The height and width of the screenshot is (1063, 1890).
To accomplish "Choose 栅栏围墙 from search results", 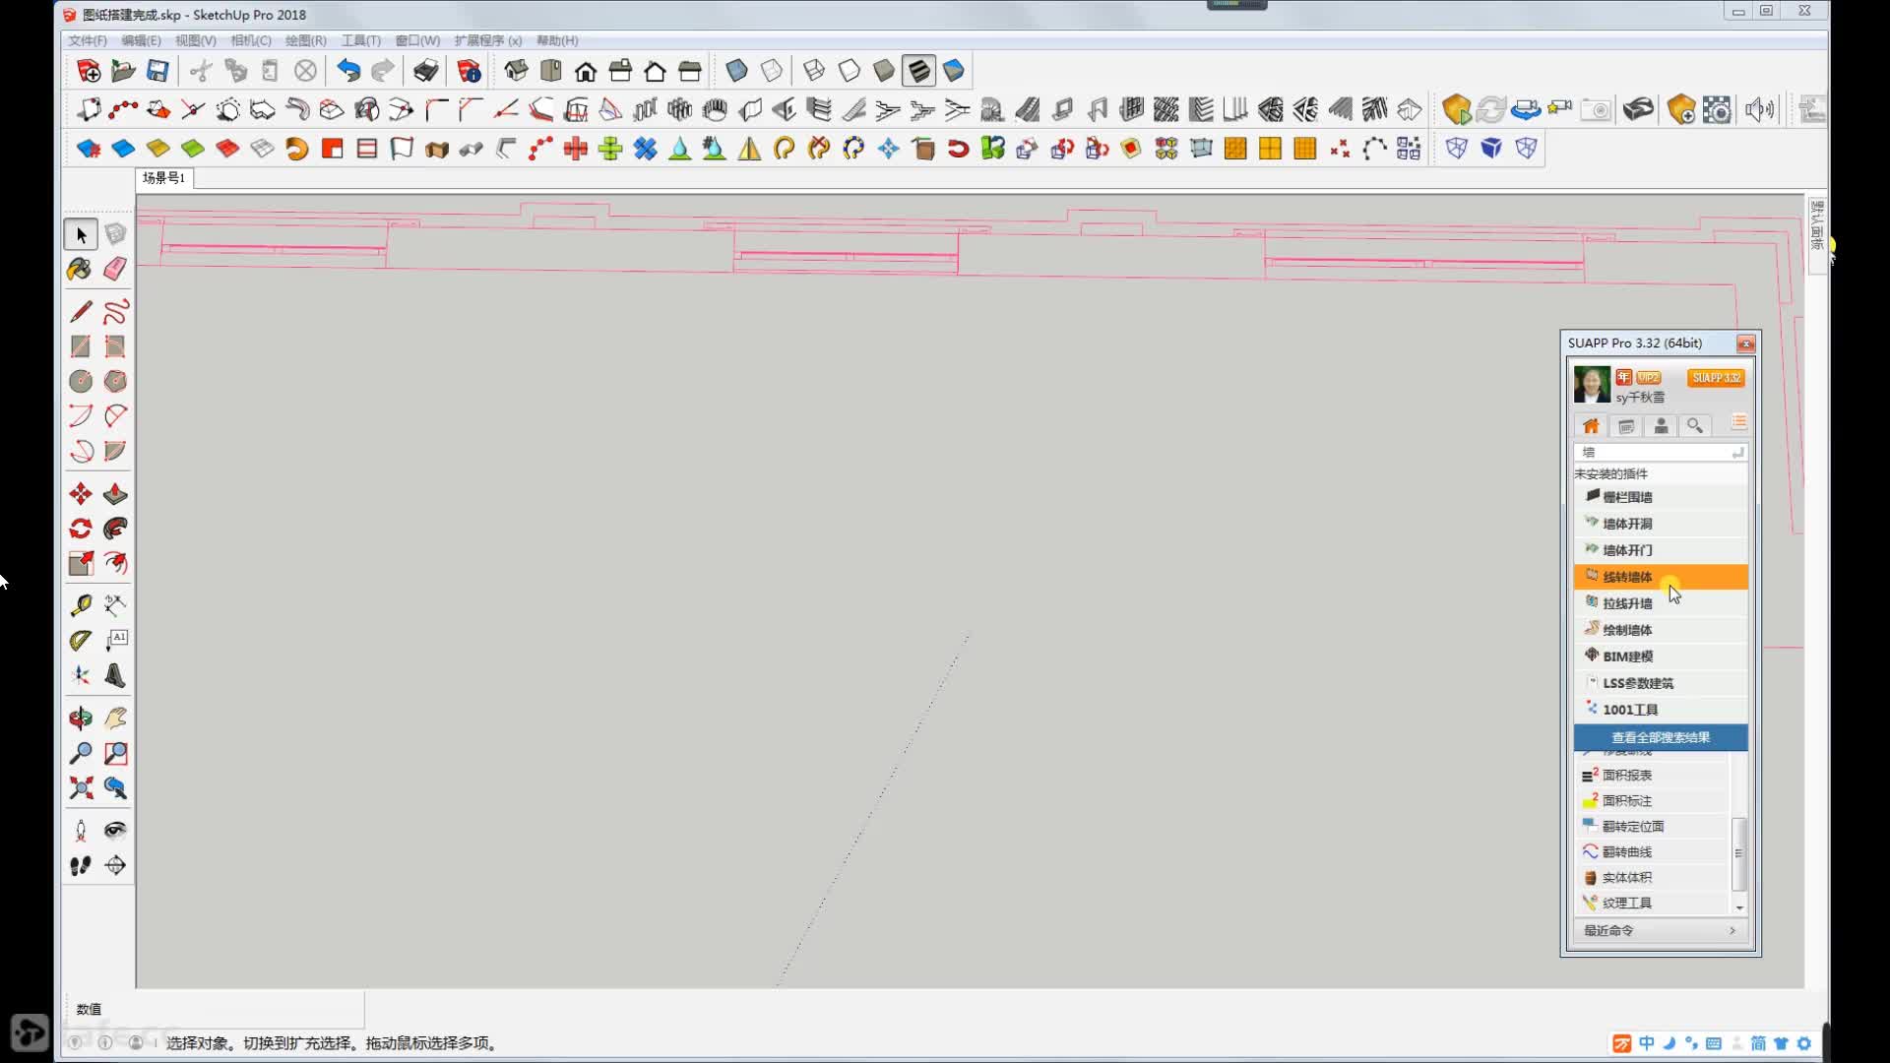I will [x=1661, y=497].
